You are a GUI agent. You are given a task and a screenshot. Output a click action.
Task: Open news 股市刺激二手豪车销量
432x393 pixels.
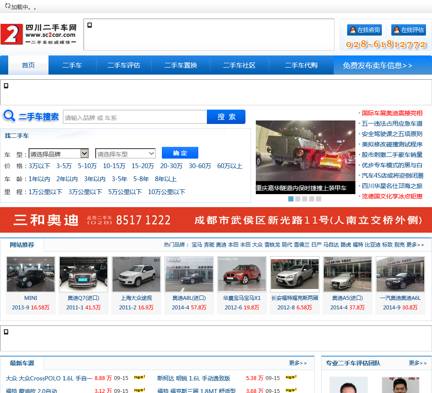tap(392, 155)
